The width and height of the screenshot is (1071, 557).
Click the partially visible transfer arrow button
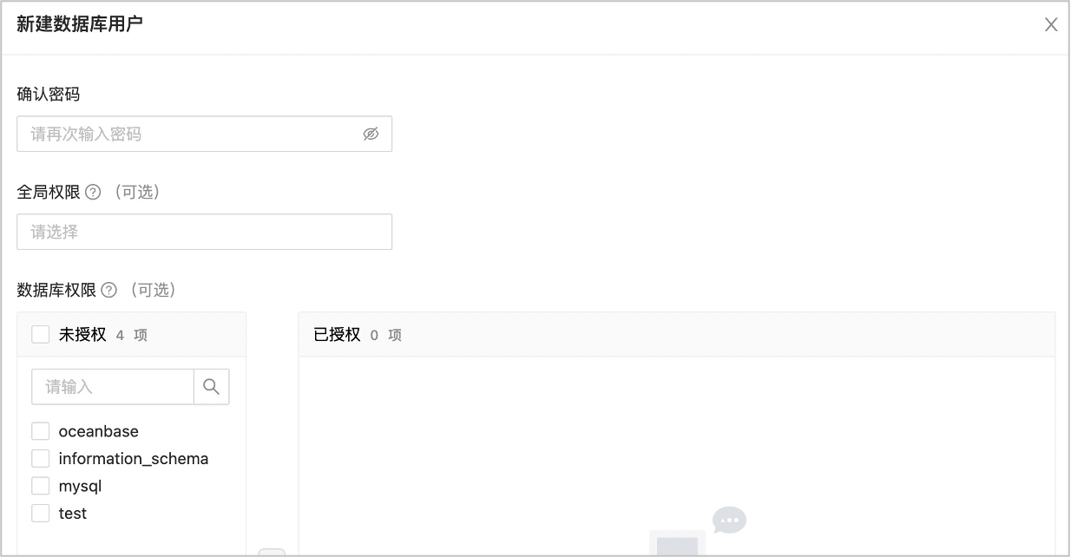click(272, 553)
